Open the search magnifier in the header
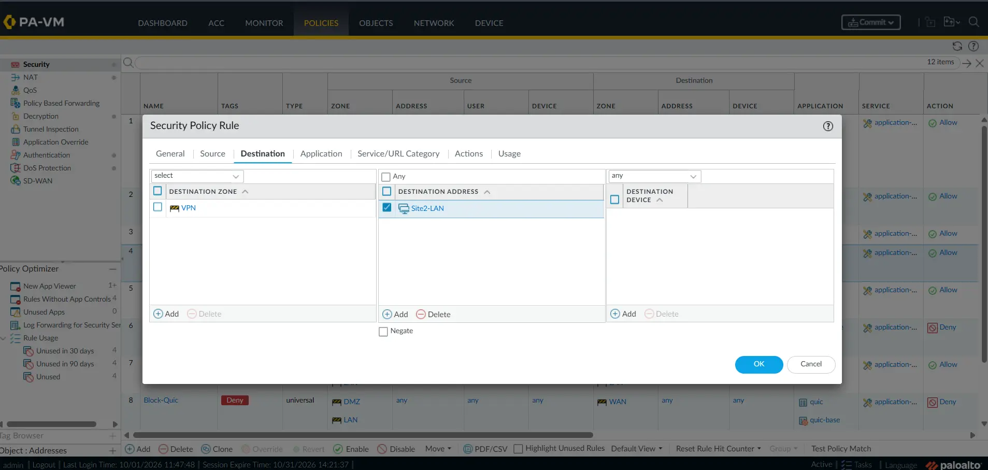The height and width of the screenshot is (470, 988). tap(974, 22)
